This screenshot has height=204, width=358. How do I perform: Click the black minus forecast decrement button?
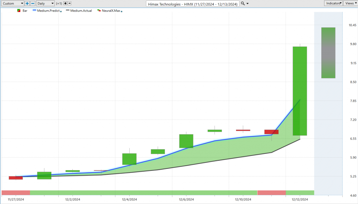(70, 3)
